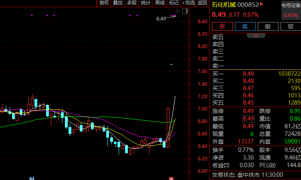Click the red 买 buy button
This screenshot has width=301, height=180.
(x=222, y=26)
